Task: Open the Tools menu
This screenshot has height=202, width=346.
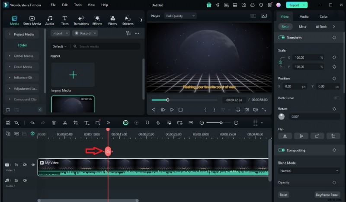Action: point(77,5)
